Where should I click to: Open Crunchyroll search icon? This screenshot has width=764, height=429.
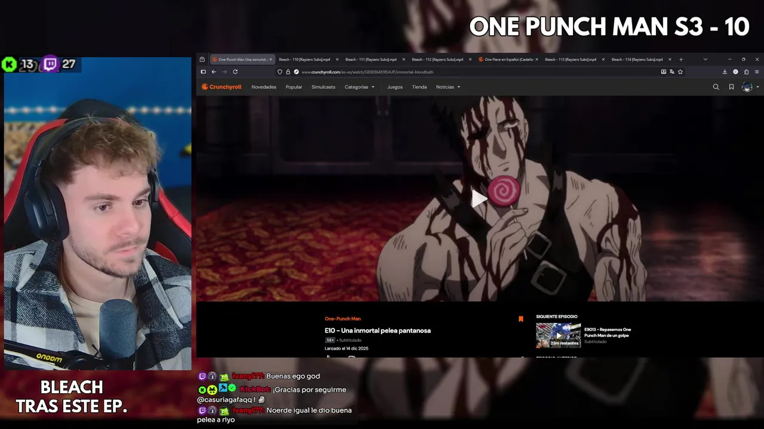(716, 87)
